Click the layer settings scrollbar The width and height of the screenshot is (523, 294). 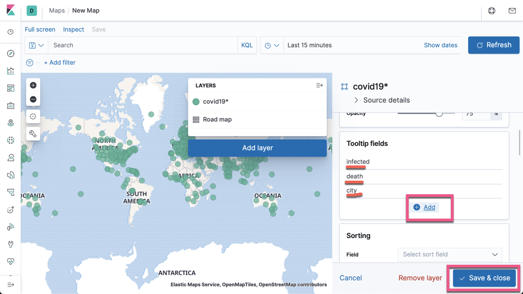click(x=519, y=143)
